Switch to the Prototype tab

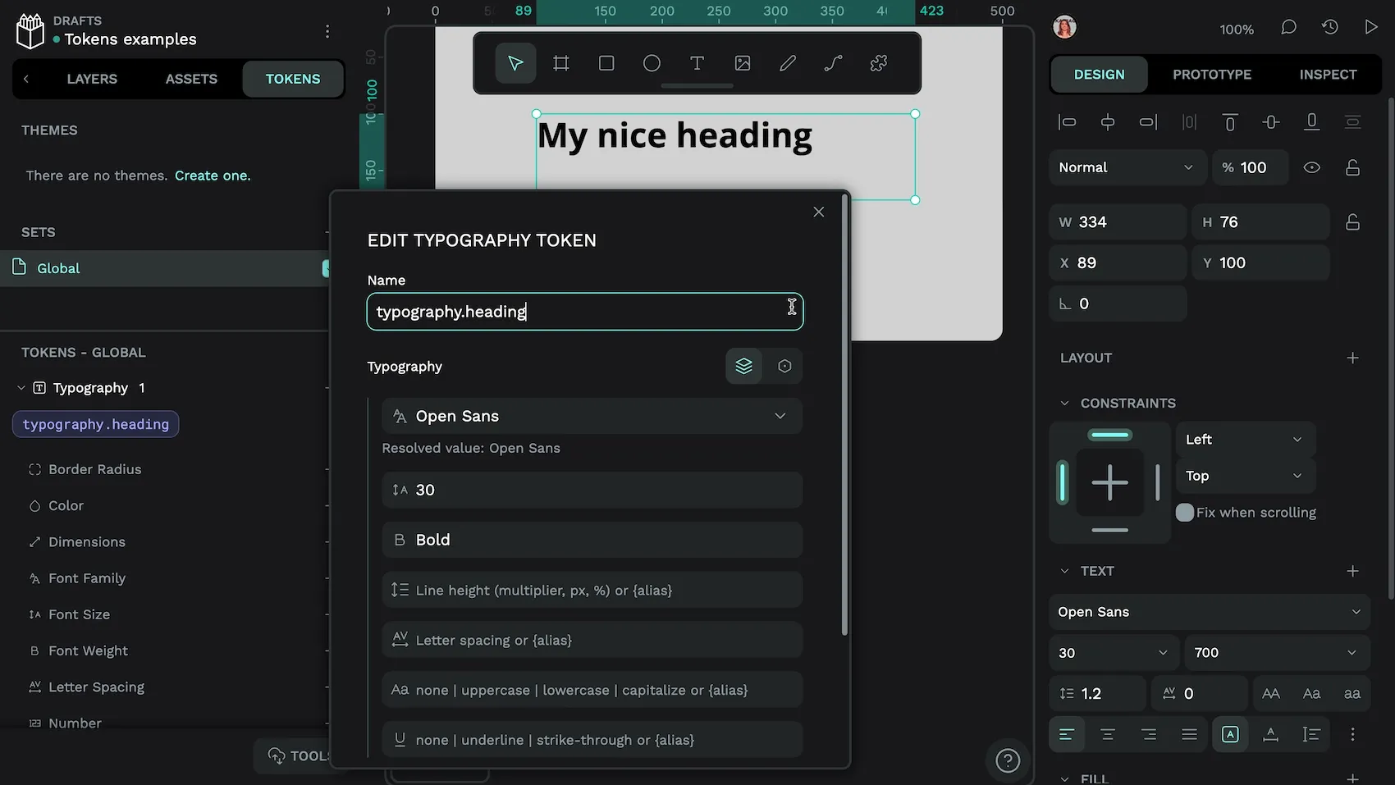[x=1212, y=75]
